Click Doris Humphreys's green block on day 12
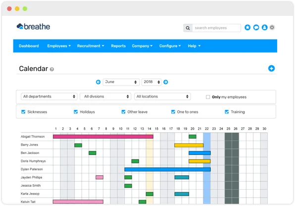 (x=135, y=161)
